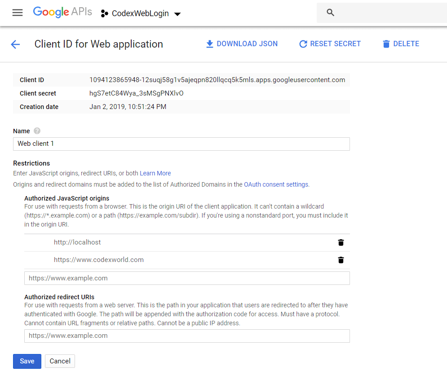Open the navigation hamburger menu
The height and width of the screenshot is (380, 447).
tap(17, 13)
